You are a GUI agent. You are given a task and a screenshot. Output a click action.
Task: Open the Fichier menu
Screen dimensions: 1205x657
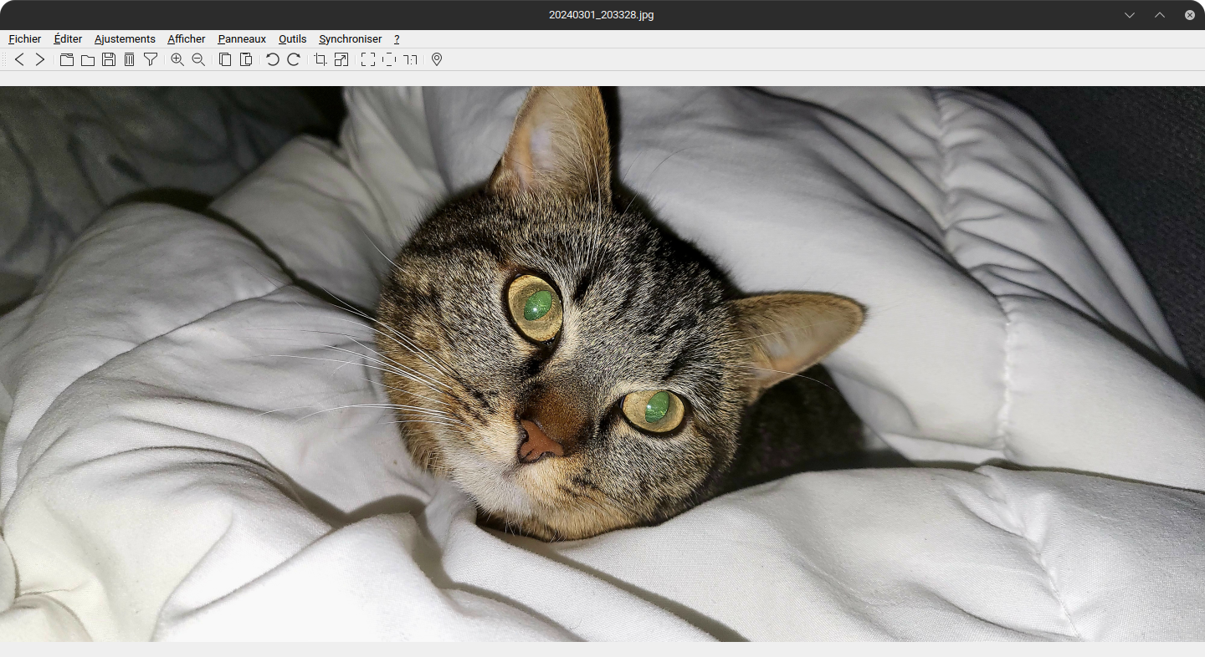[x=25, y=39]
